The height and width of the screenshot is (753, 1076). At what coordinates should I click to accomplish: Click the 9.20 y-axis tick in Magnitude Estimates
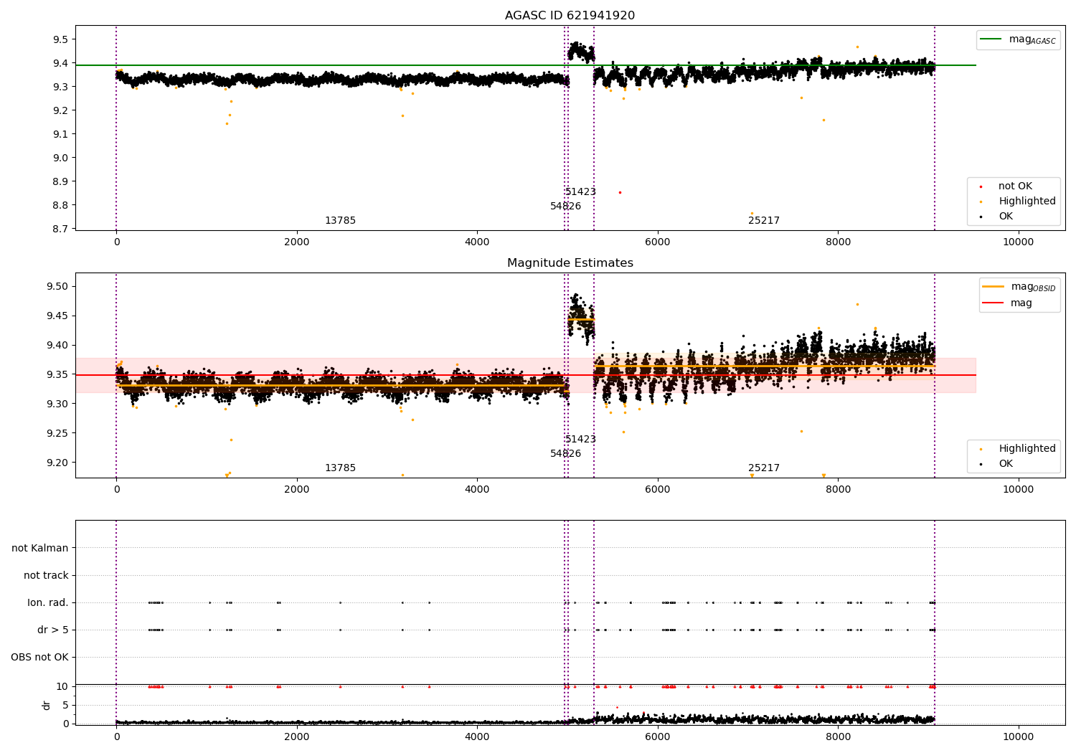tap(58, 463)
